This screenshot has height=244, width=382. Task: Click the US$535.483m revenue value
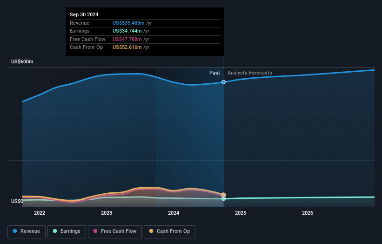point(128,23)
